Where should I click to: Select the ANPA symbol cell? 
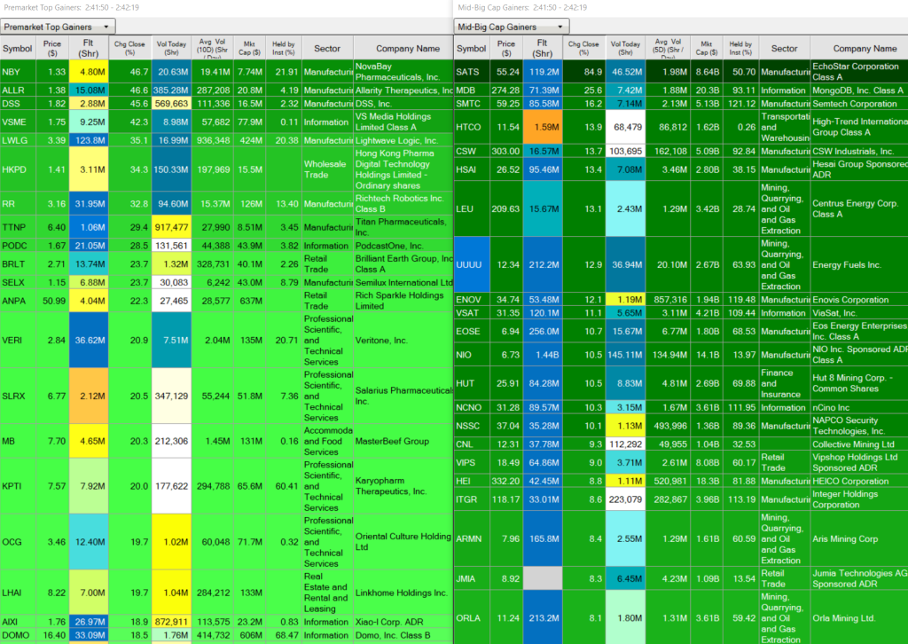point(18,301)
